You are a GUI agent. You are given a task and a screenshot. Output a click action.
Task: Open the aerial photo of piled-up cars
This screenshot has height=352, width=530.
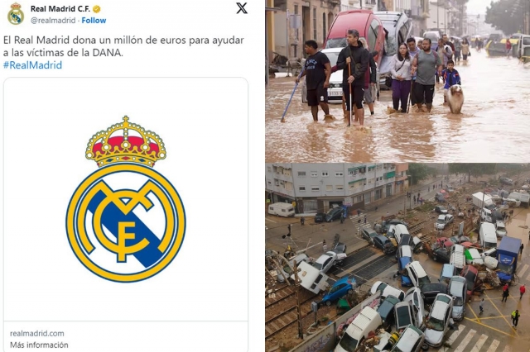click(x=397, y=258)
